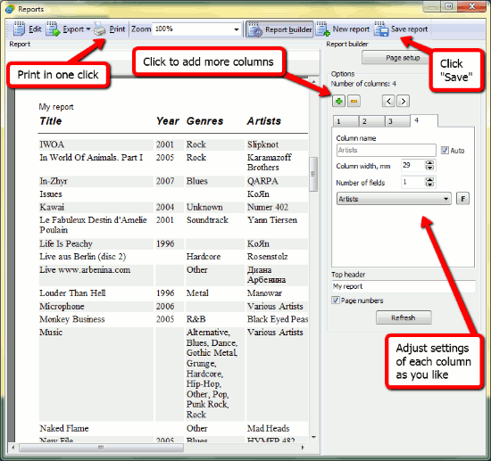
Task: Click the Export toolbar icon
Action: (x=53, y=29)
